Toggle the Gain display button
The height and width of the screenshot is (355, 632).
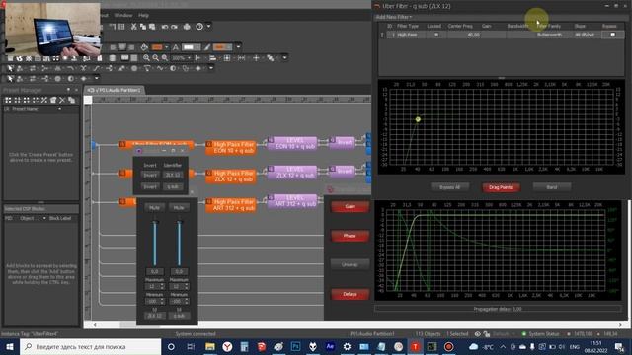350,206
